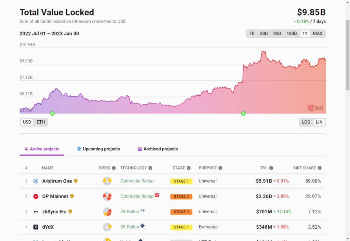Image resolution: width=350 pixels, height=241 pixels.
Task: Click the OP stack badge next to Optimistic Rollup
Action: tap(157, 195)
